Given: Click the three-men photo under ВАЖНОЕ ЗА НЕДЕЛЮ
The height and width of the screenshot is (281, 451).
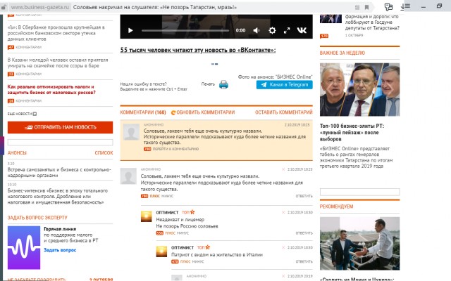Looking at the screenshot, I should (x=360, y=89).
